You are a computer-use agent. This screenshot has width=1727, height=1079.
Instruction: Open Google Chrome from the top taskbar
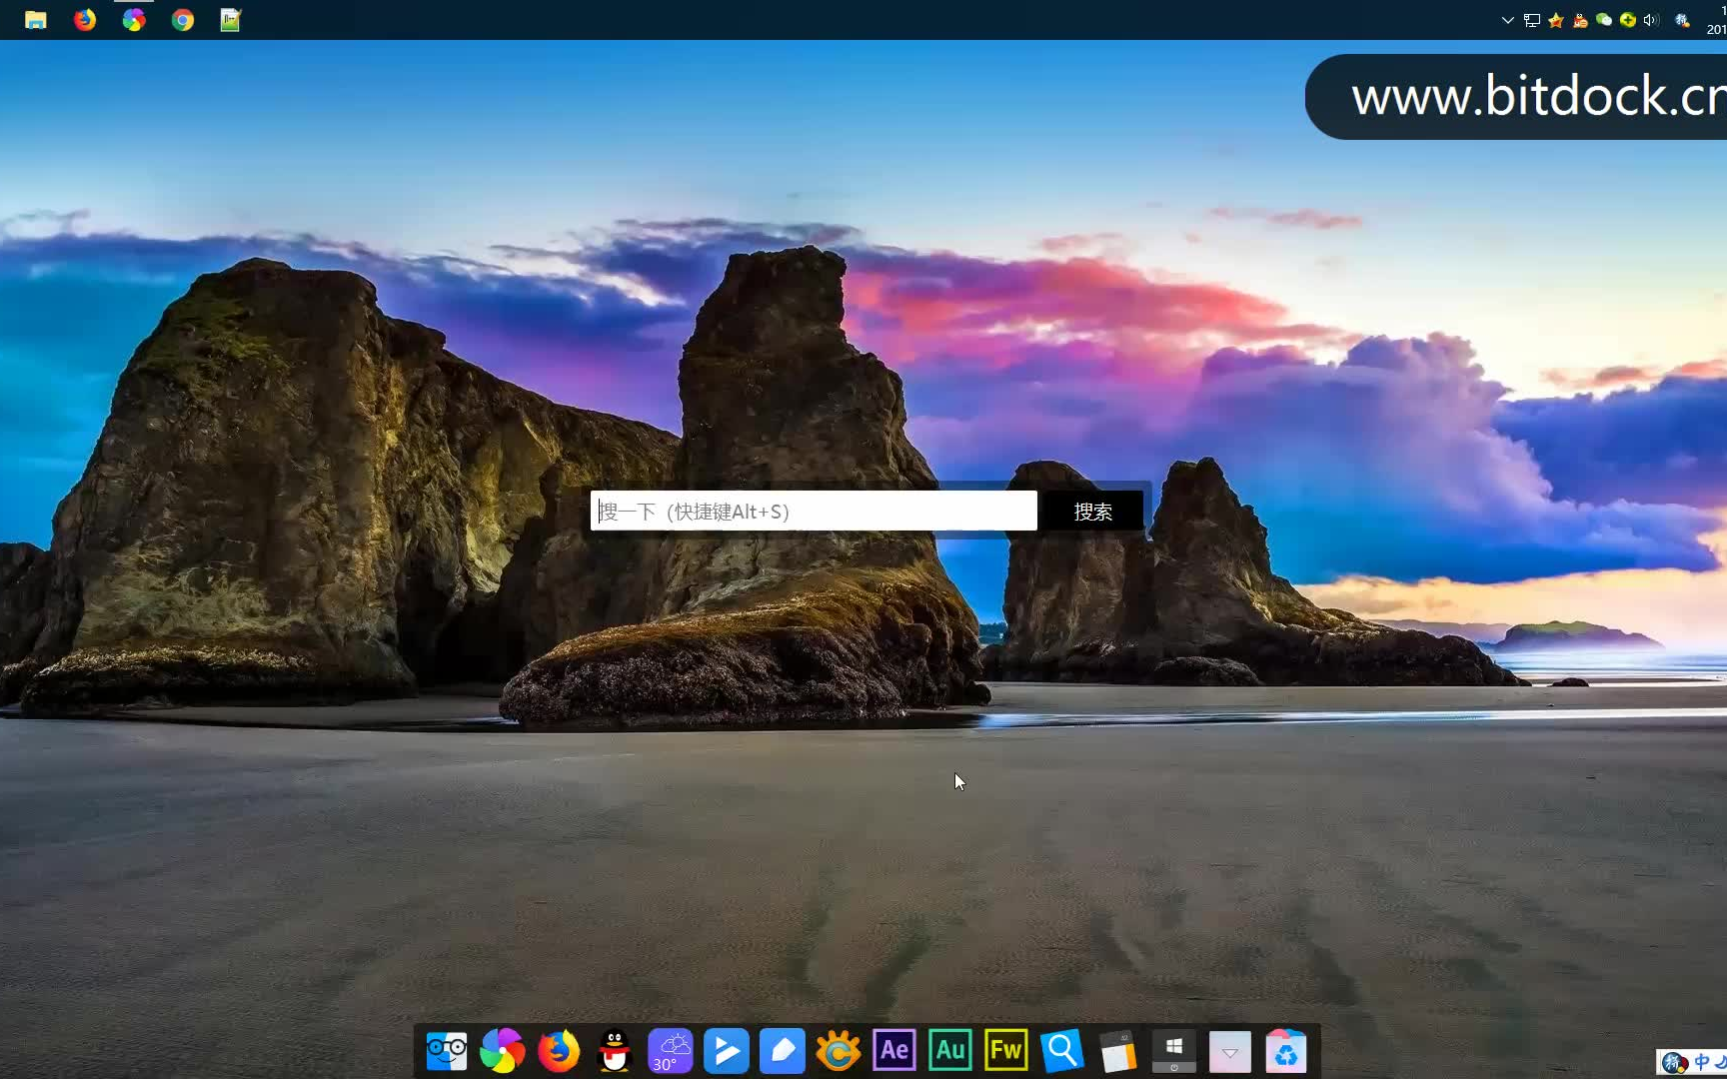click(182, 20)
